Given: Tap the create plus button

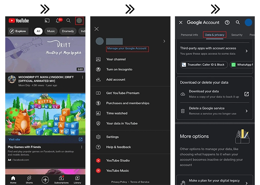Looking at the screenshot, I should (x=45, y=180).
